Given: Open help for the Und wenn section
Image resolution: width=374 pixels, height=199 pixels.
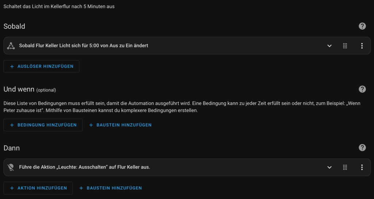Looking at the screenshot, I should click(x=362, y=89).
